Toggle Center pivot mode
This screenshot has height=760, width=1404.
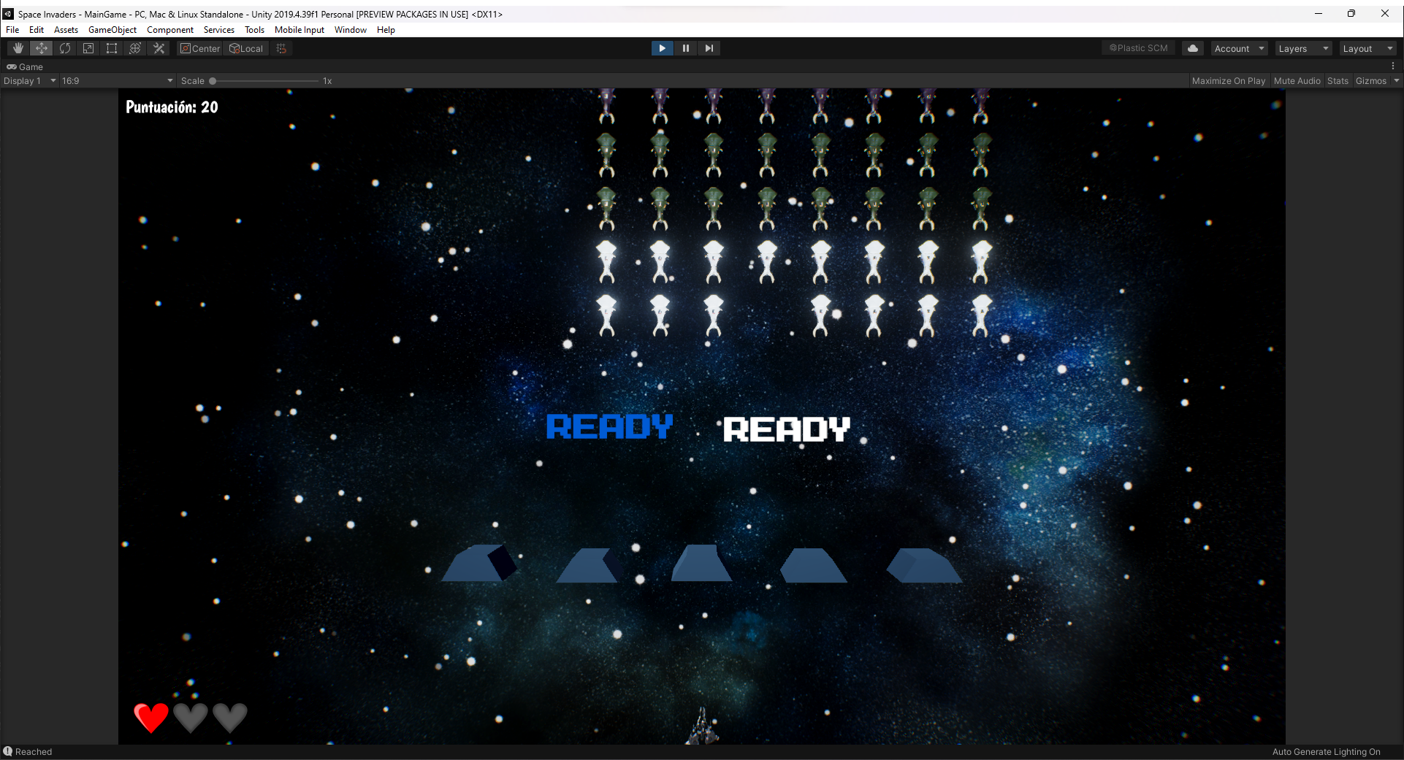(200, 48)
